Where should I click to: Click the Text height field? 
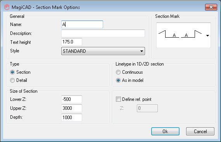[72, 42]
